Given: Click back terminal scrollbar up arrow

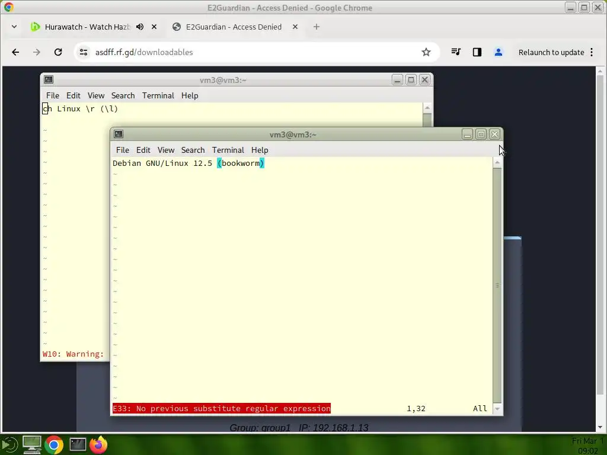Looking at the screenshot, I should coord(427,108).
